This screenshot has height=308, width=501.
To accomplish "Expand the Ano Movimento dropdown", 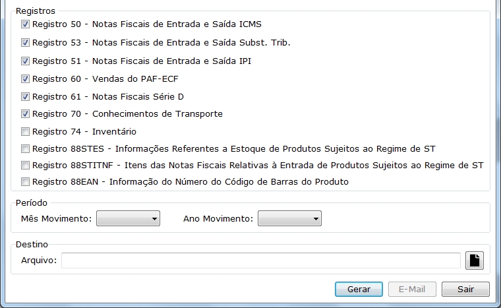I will (x=289, y=218).
